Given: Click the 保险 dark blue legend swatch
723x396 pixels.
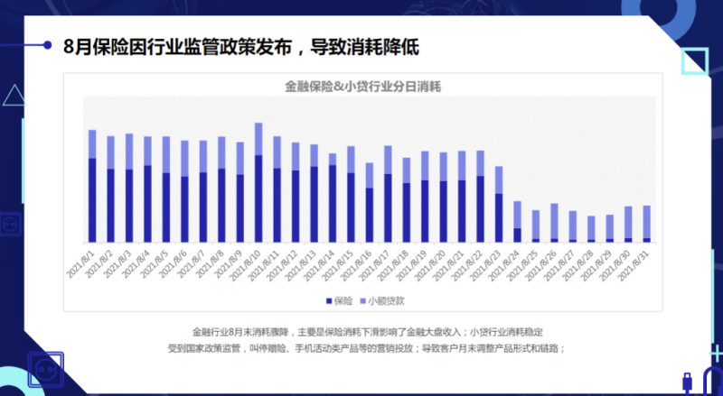Looking at the screenshot, I should pyautogui.click(x=329, y=301).
